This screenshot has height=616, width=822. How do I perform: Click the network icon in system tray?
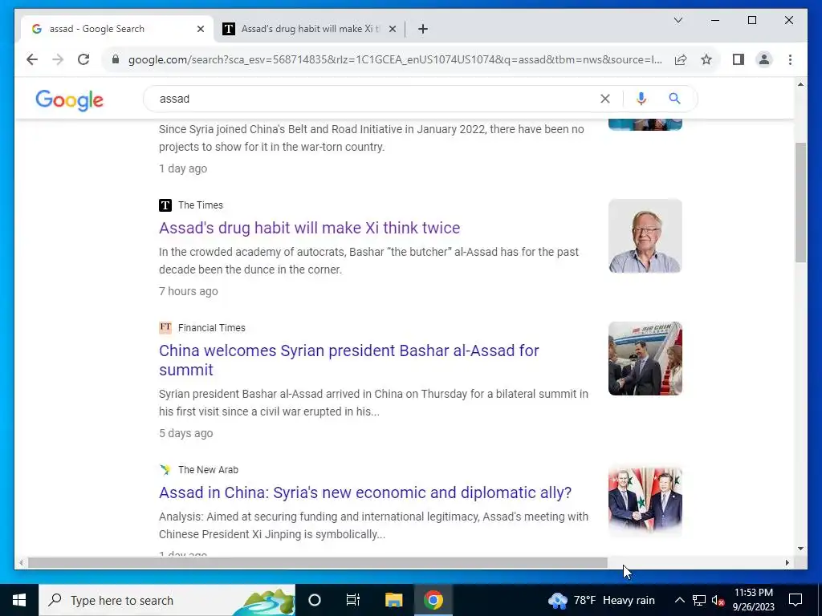click(x=699, y=600)
